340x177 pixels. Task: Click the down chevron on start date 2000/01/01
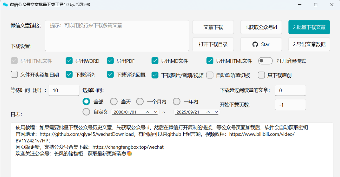tap(156, 112)
